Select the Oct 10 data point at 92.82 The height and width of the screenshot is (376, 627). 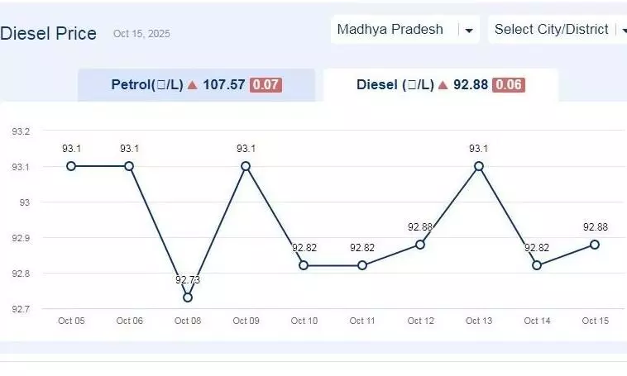(x=304, y=265)
